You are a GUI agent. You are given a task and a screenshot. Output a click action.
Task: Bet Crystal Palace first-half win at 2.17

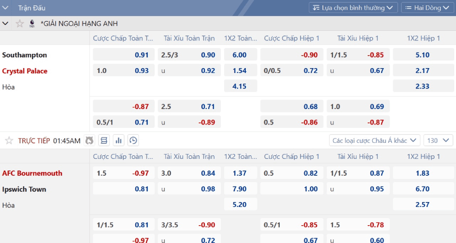[423, 71]
